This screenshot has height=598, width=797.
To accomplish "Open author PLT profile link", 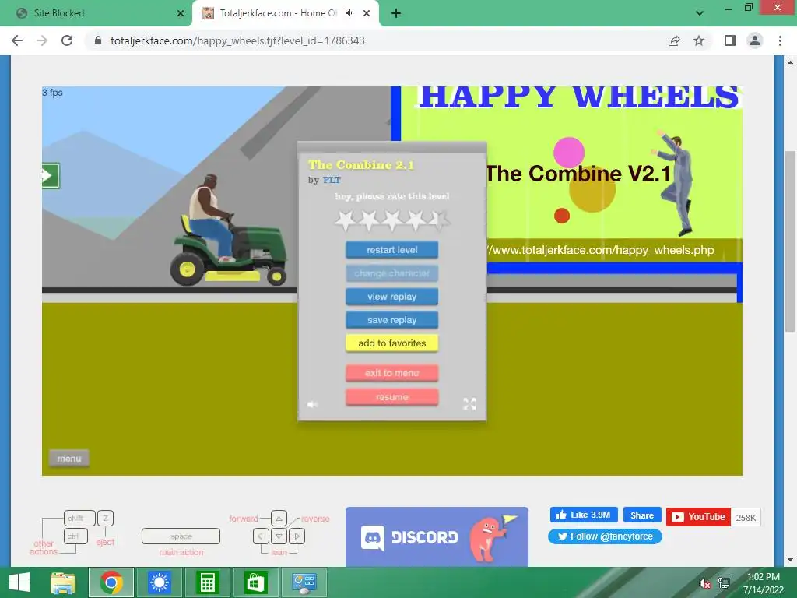I will 332,180.
